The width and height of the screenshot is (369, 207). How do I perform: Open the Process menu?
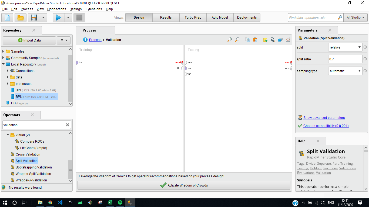(27, 9)
